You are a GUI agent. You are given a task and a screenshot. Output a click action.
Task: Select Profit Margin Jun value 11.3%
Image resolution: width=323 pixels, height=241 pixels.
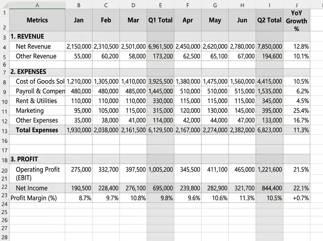[x=242, y=198]
